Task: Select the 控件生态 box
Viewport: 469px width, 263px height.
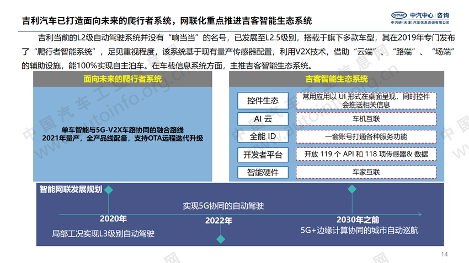Action: [263, 101]
